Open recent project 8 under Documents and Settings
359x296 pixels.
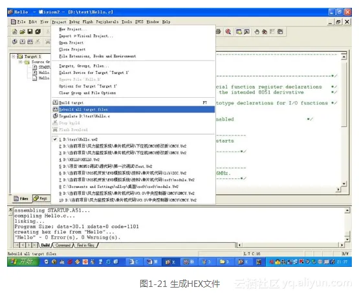pyautogui.click(x=133, y=187)
